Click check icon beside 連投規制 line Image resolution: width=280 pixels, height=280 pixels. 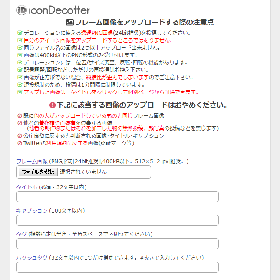[20, 84]
